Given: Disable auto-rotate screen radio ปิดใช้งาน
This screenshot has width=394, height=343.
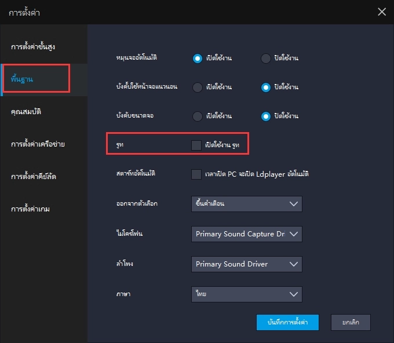Looking at the screenshot, I should pos(265,58).
